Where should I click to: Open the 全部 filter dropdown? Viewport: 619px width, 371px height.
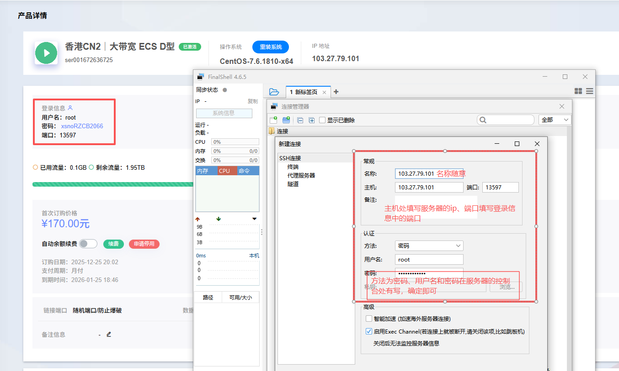(x=555, y=120)
